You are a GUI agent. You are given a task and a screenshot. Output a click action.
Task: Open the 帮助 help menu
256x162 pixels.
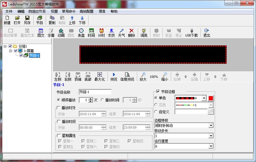114,12
